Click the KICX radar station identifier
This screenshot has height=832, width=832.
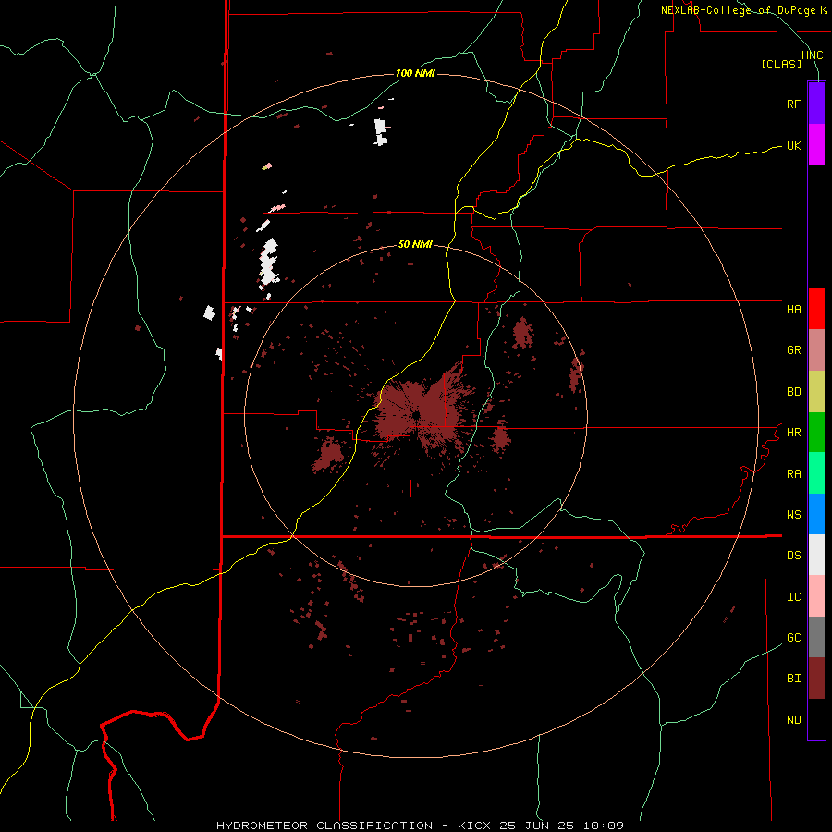[474, 826]
